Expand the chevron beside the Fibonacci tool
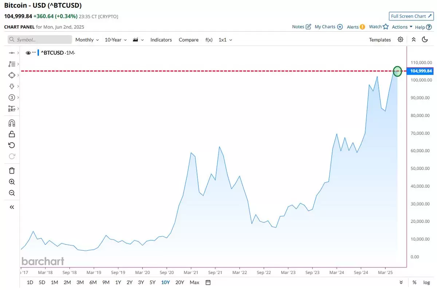Viewport: 437px width, 290px height. click(18, 64)
